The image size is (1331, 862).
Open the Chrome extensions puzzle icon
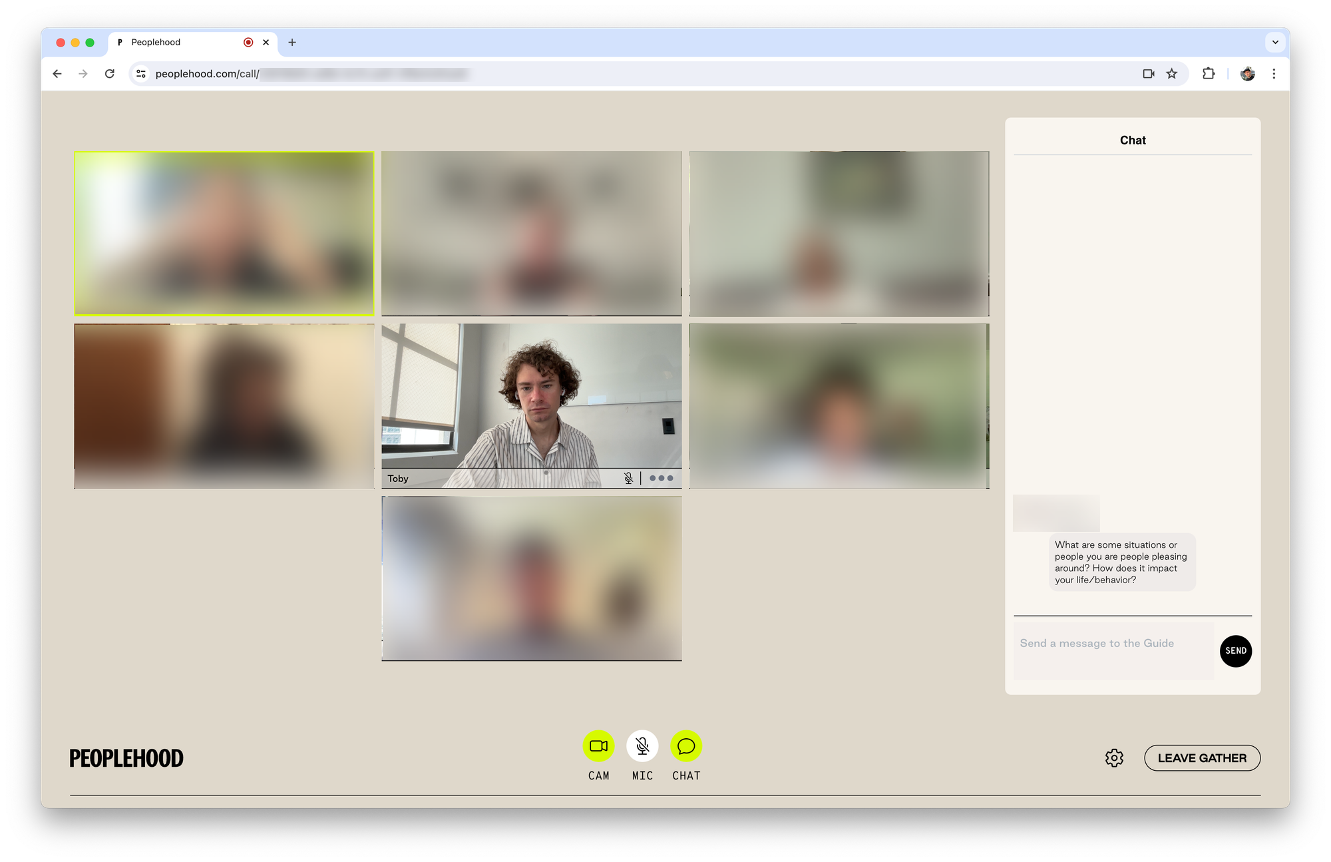[x=1209, y=74]
